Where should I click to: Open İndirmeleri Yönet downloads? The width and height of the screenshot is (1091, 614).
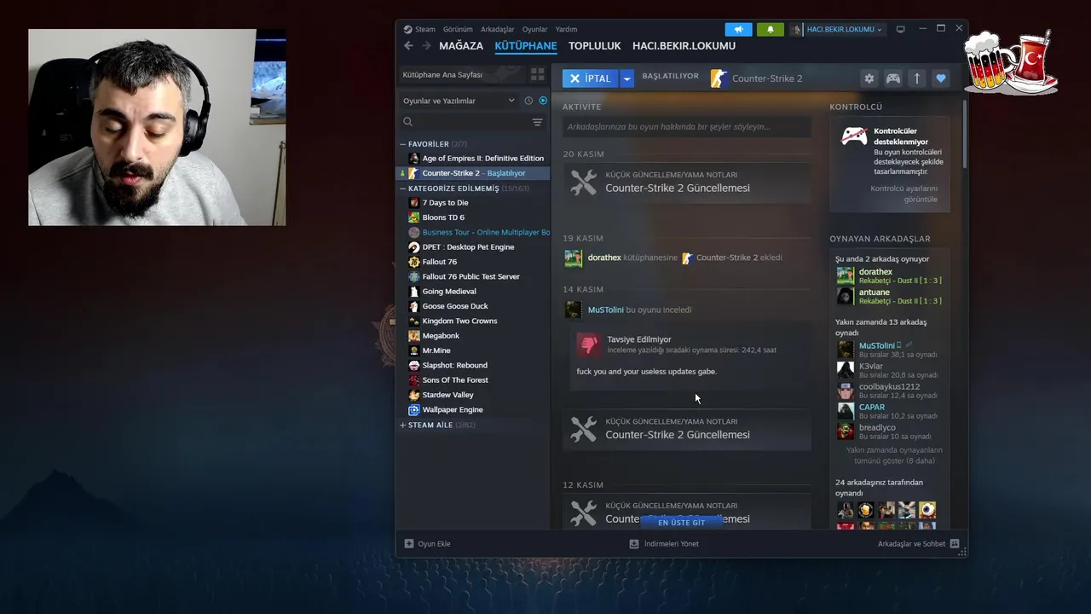coord(664,544)
